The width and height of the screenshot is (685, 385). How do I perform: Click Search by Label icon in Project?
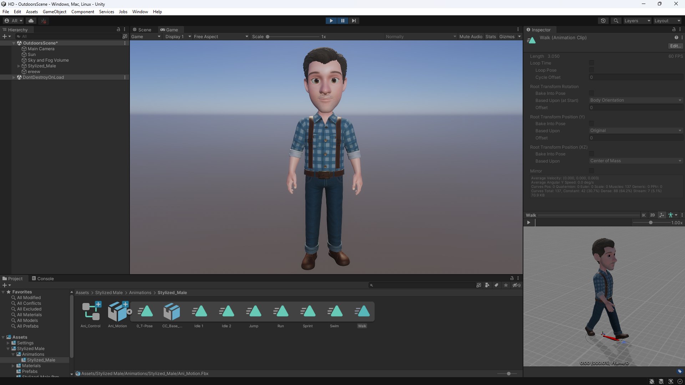pyautogui.click(x=496, y=285)
